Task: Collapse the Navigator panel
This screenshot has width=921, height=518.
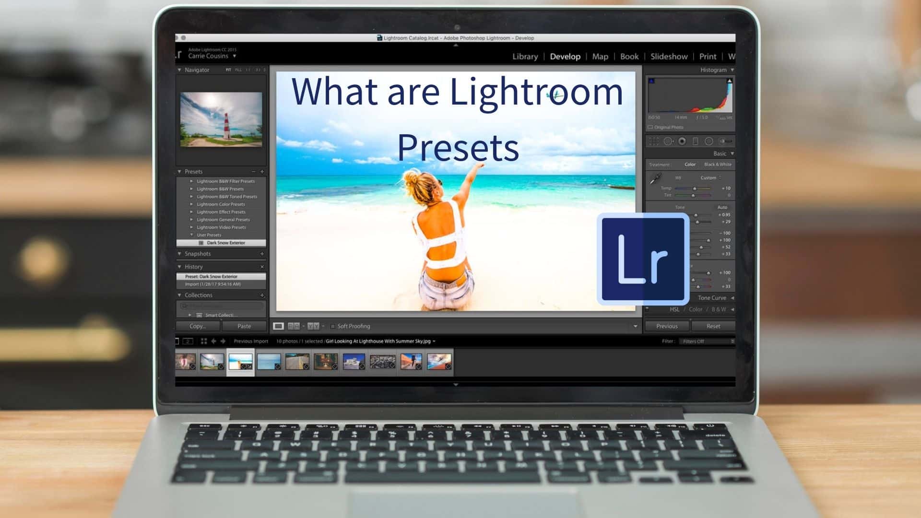Action: (x=179, y=70)
